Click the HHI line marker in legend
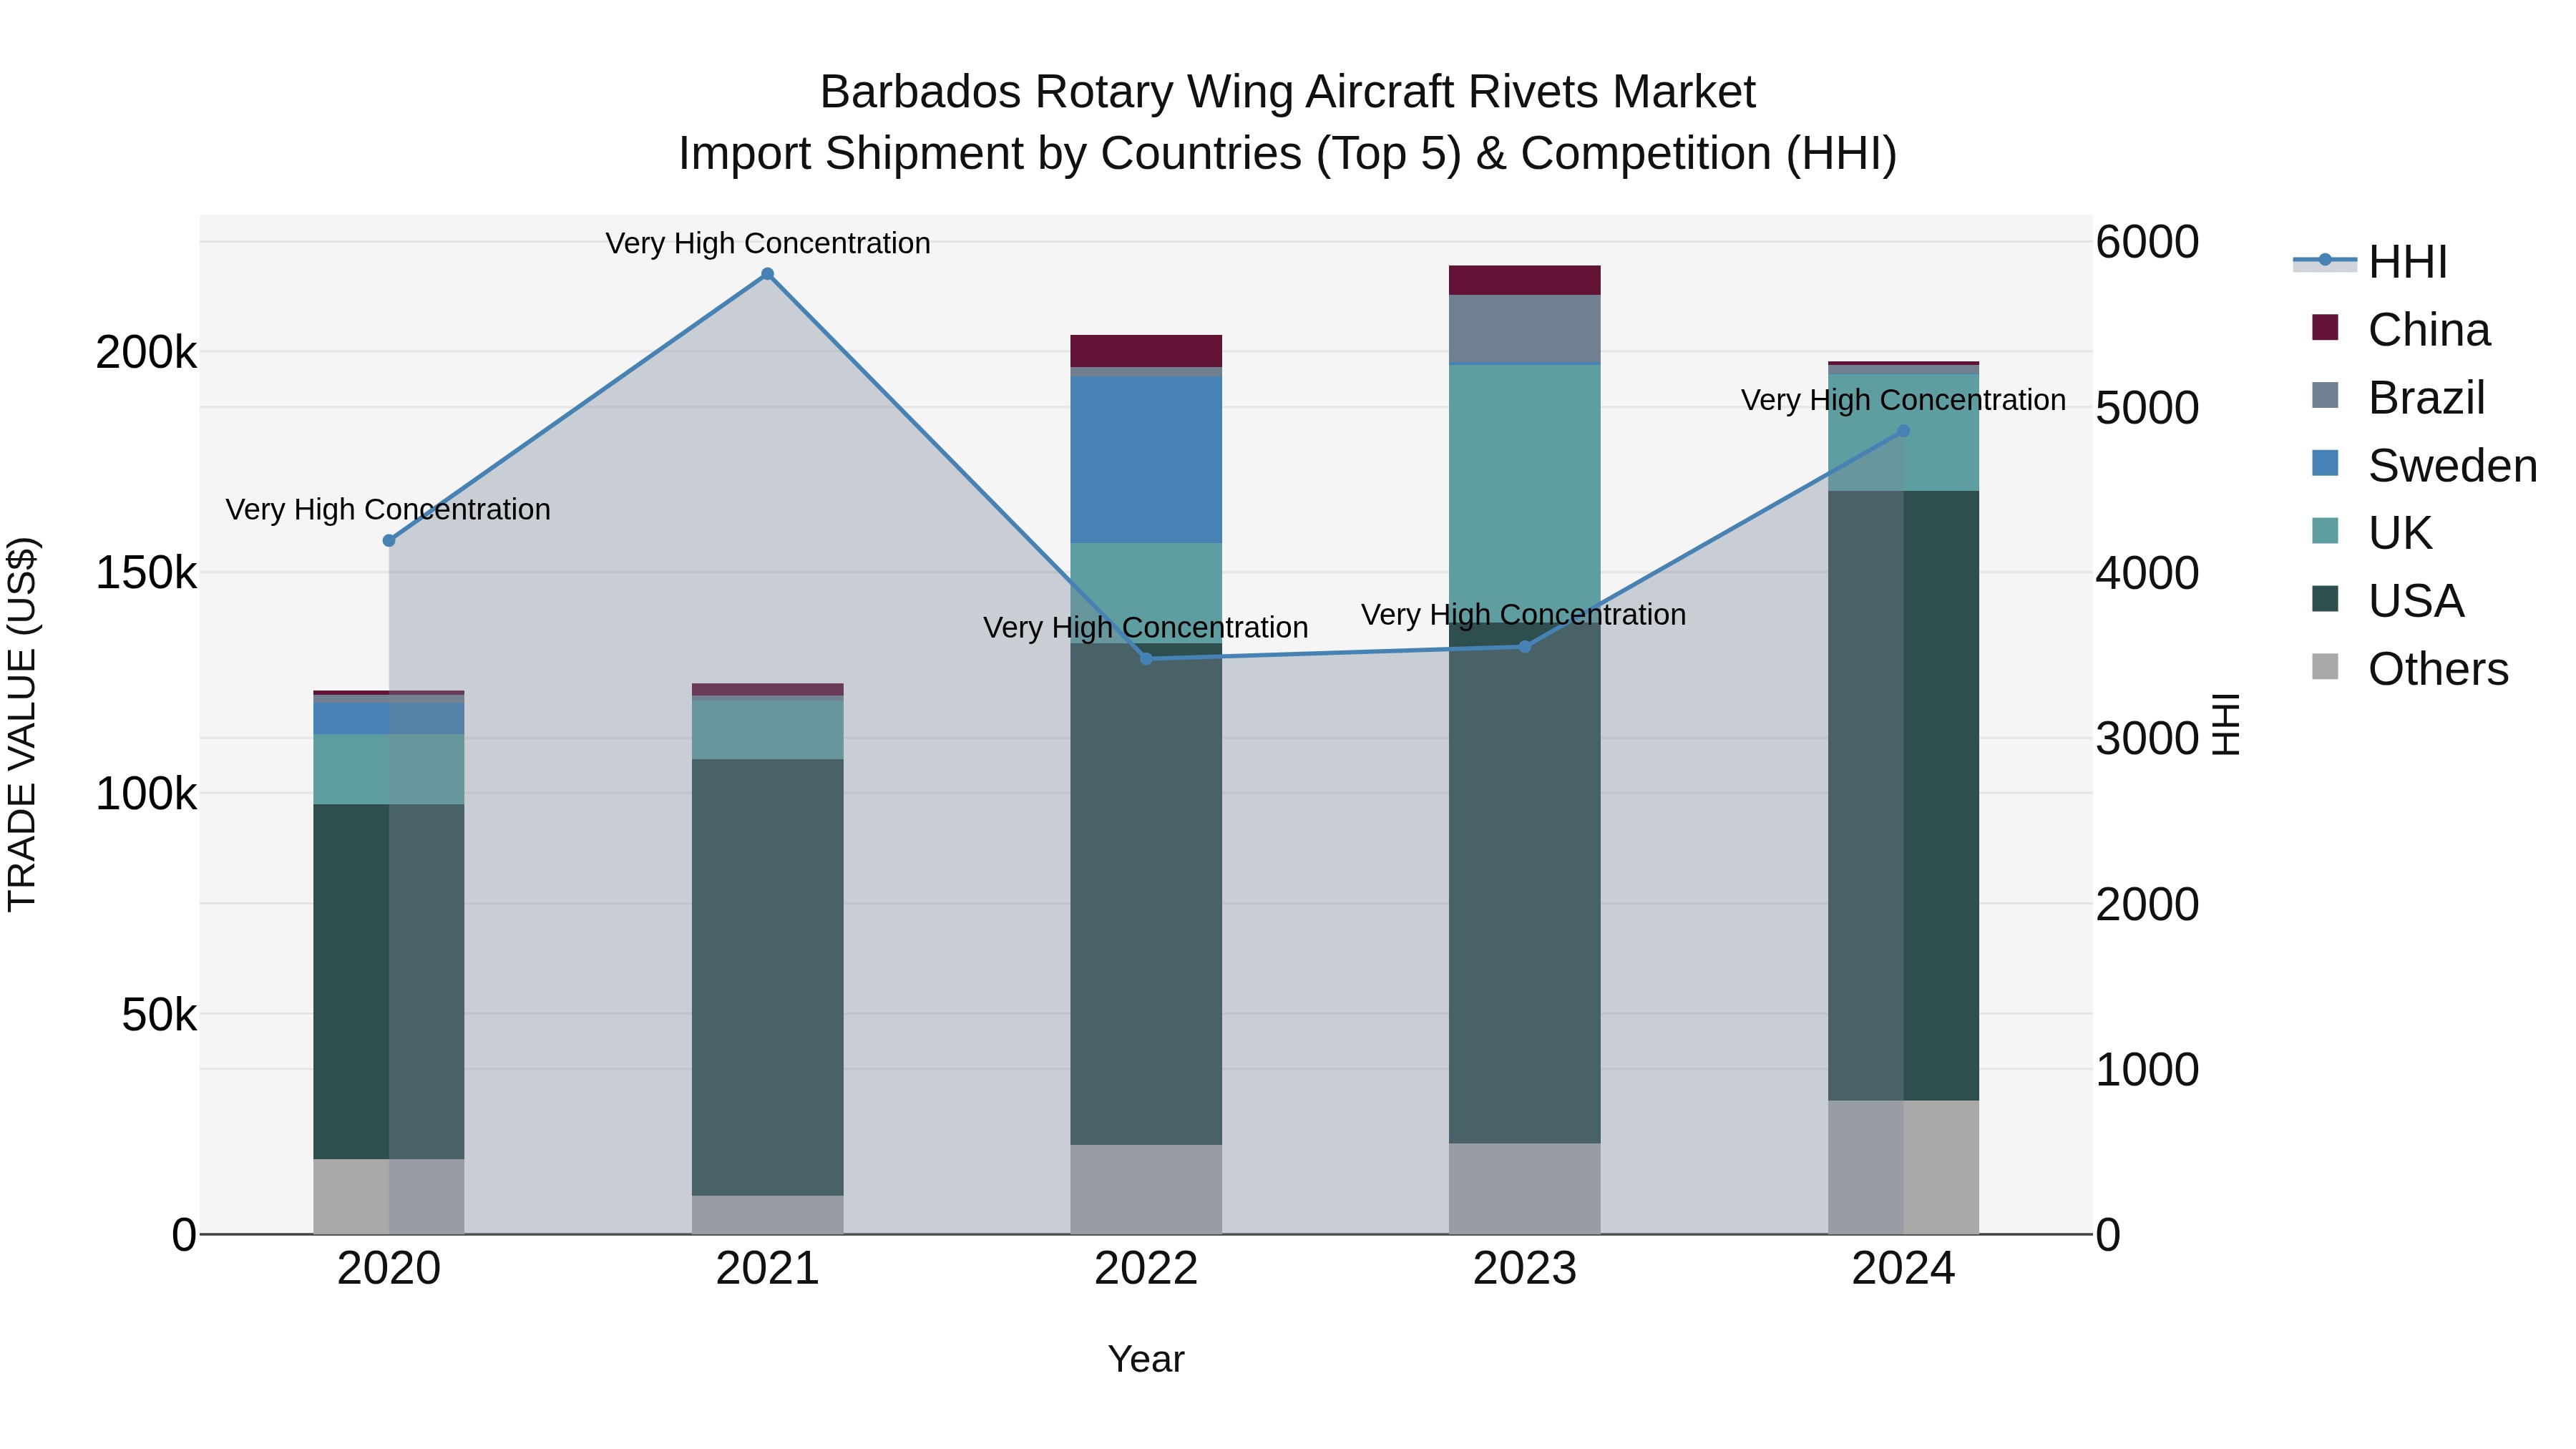This screenshot has width=2576, height=1449. pyautogui.click(x=2325, y=260)
